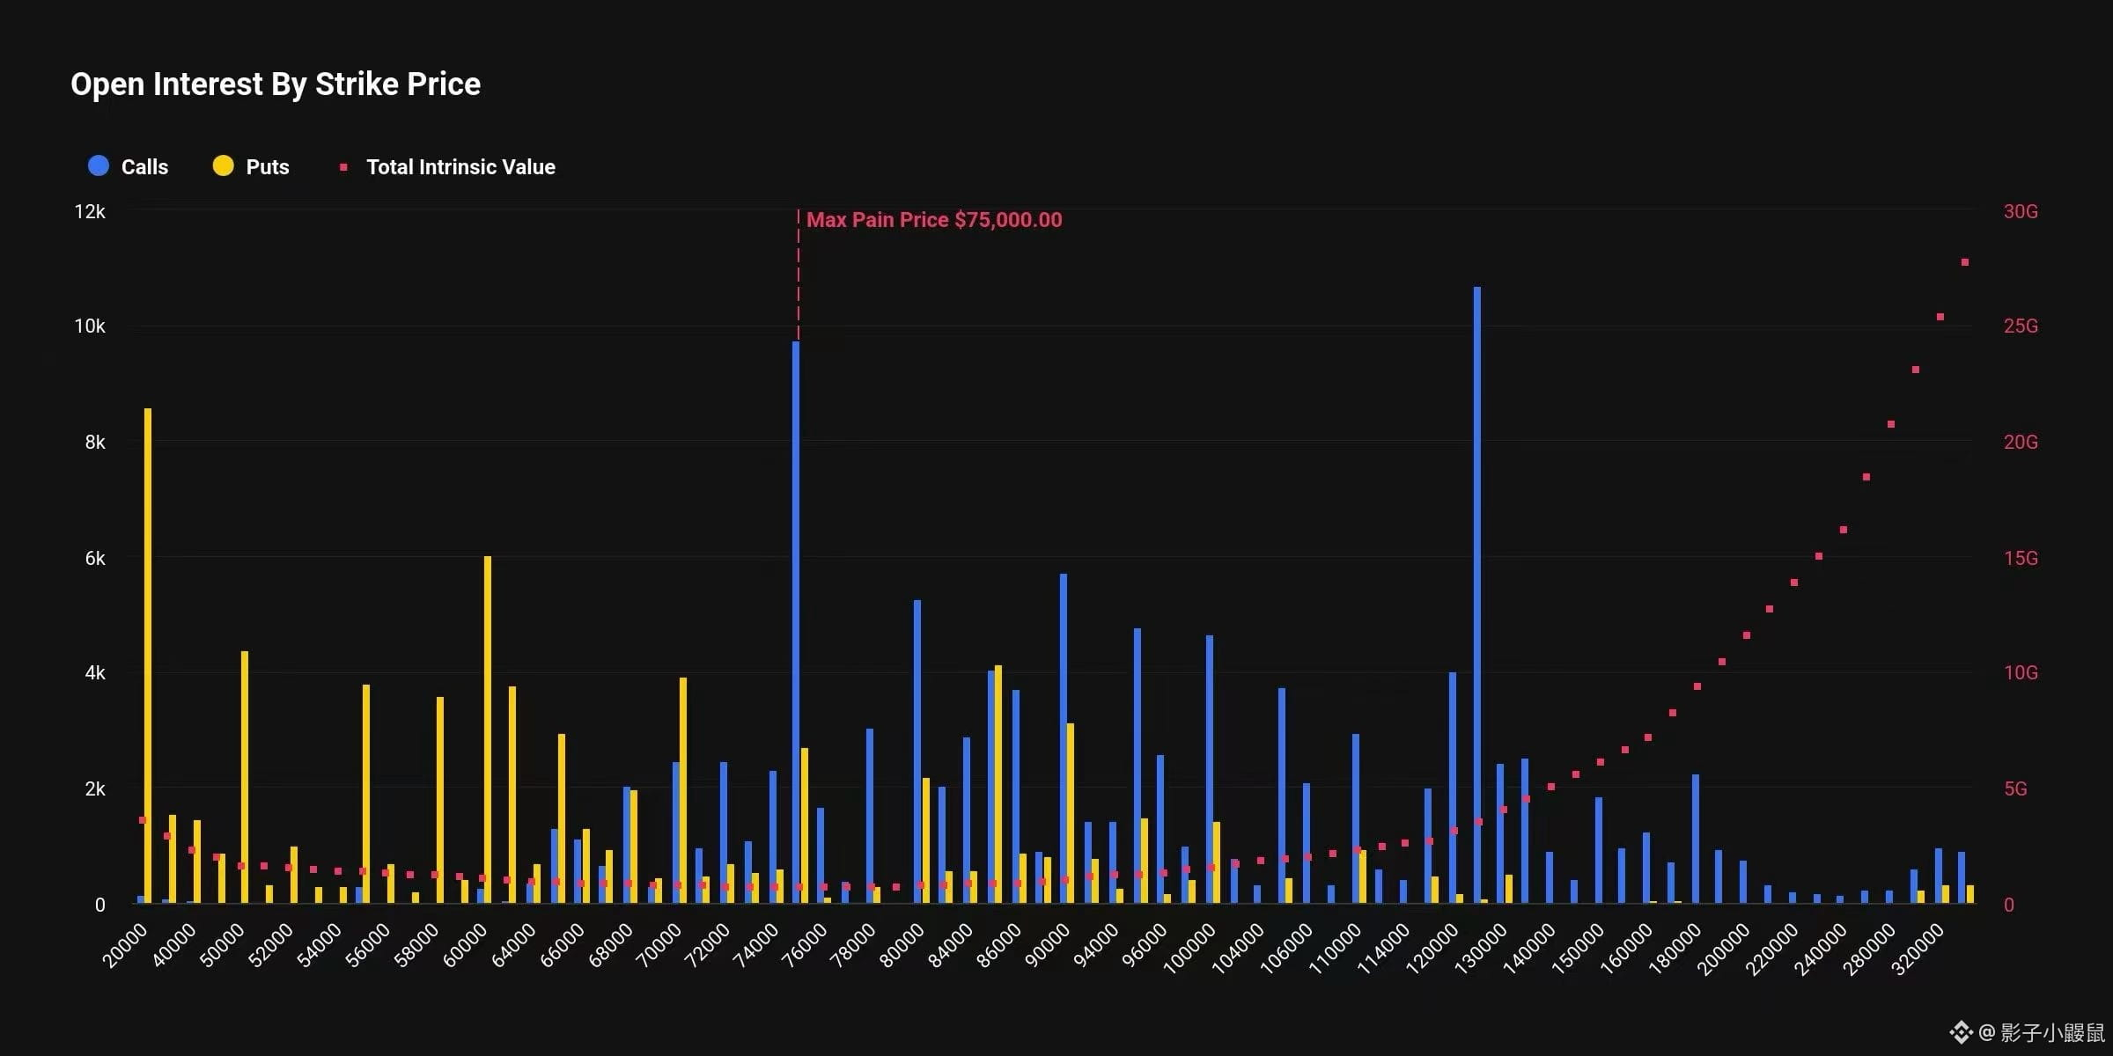Click the red intrinsic value dot nearest 25G
The image size is (2113, 1056).
[1940, 317]
